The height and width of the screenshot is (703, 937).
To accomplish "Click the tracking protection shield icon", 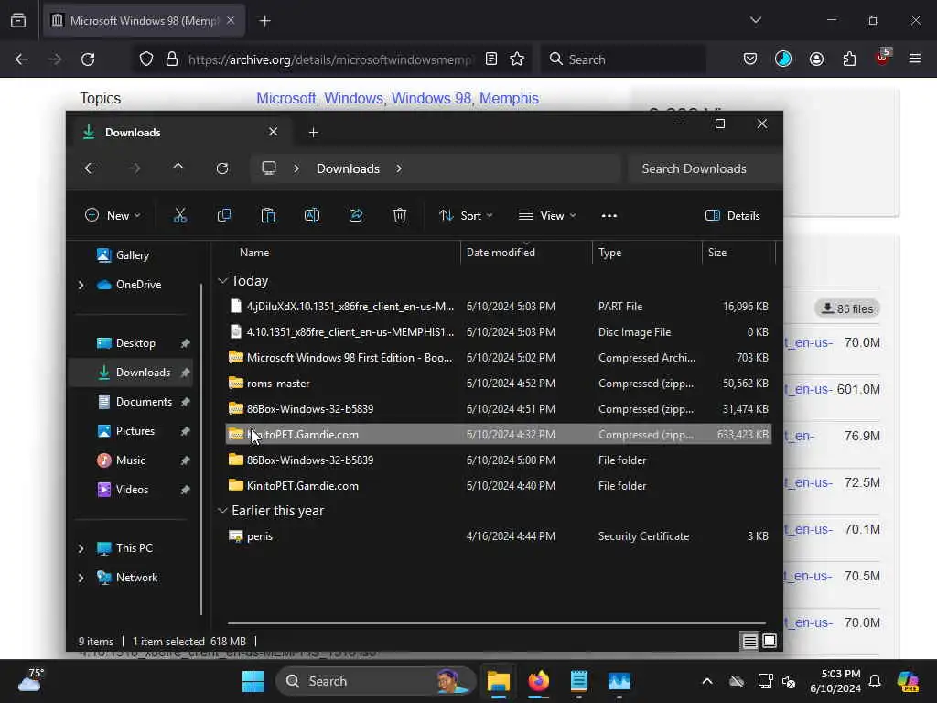I will click(146, 59).
